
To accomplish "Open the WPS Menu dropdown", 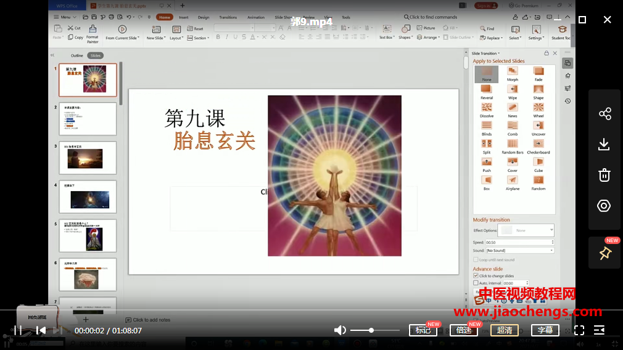I will (65, 17).
